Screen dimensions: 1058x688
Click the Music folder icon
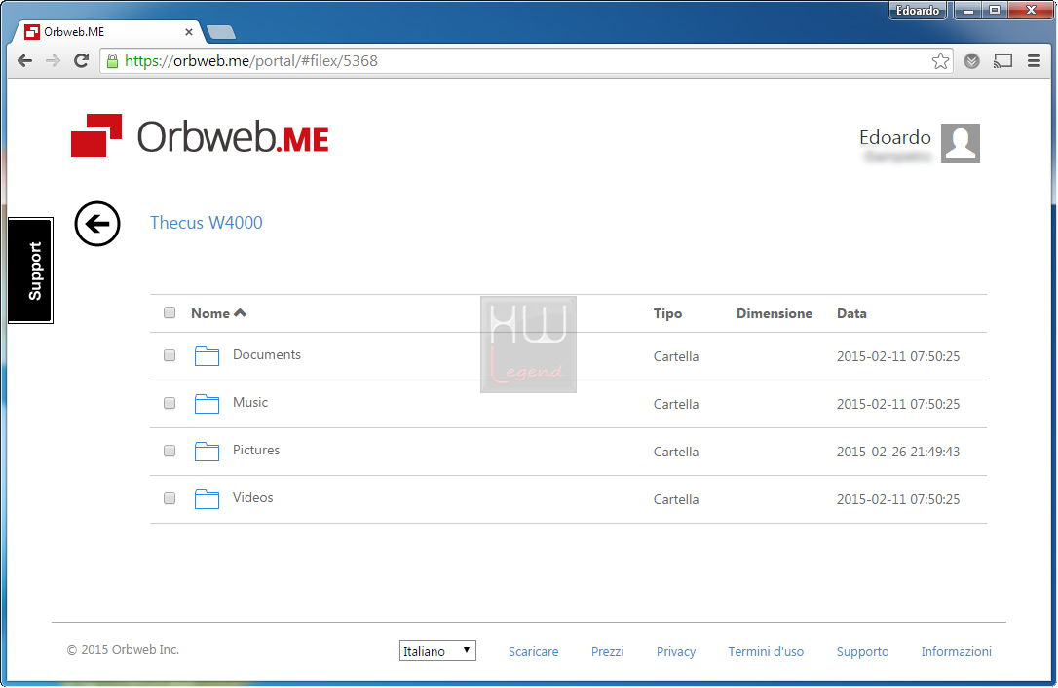(x=207, y=404)
